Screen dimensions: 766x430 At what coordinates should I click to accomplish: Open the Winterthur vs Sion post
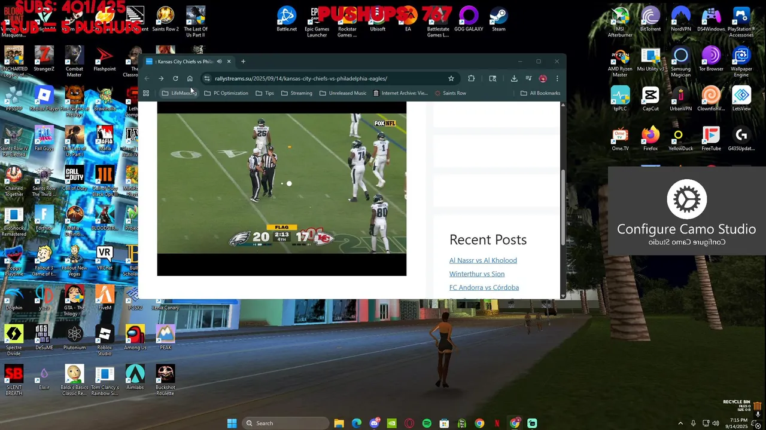pos(477,274)
